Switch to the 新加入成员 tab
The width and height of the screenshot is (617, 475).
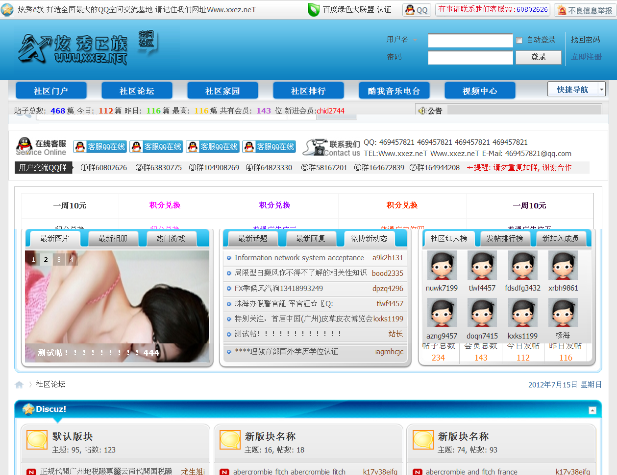pyautogui.click(x=561, y=239)
